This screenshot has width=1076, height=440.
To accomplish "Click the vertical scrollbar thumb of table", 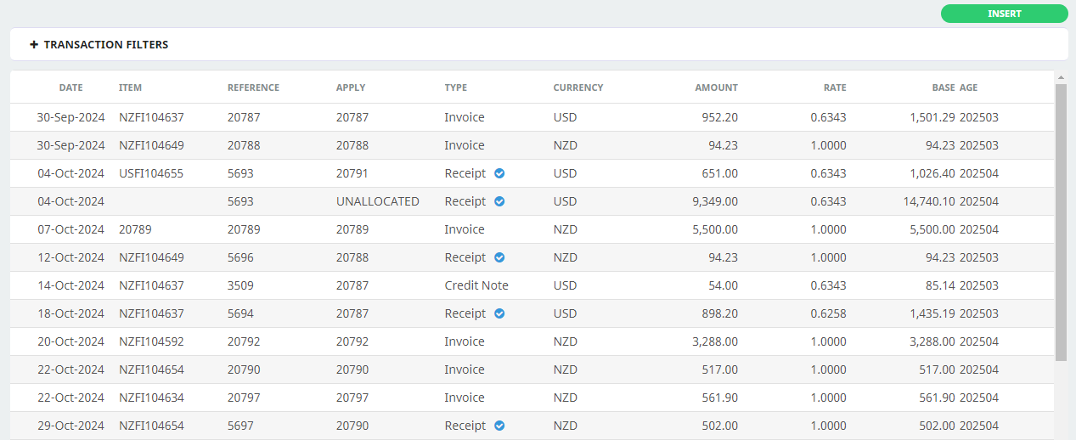I will click(1061, 222).
